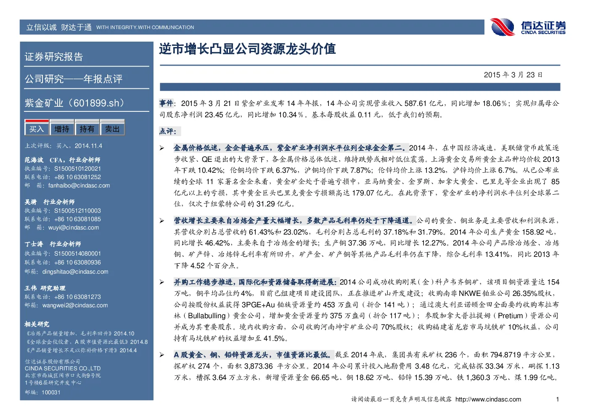Click the postal code 邮编：100031
590x417 pixels.
coord(42,392)
